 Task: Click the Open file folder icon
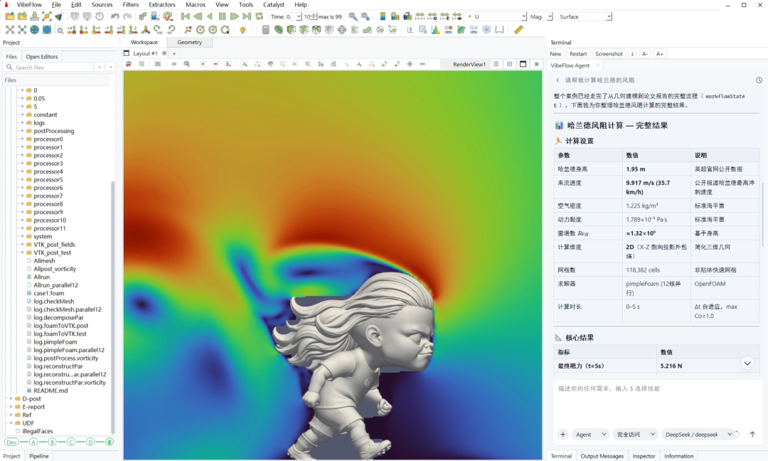10,16
